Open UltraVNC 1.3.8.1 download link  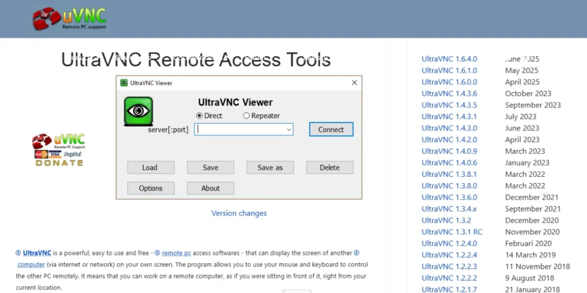point(449,175)
